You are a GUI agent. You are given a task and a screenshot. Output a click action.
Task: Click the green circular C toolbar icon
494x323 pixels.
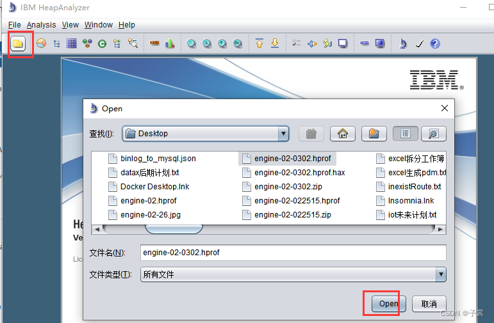tap(102, 43)
